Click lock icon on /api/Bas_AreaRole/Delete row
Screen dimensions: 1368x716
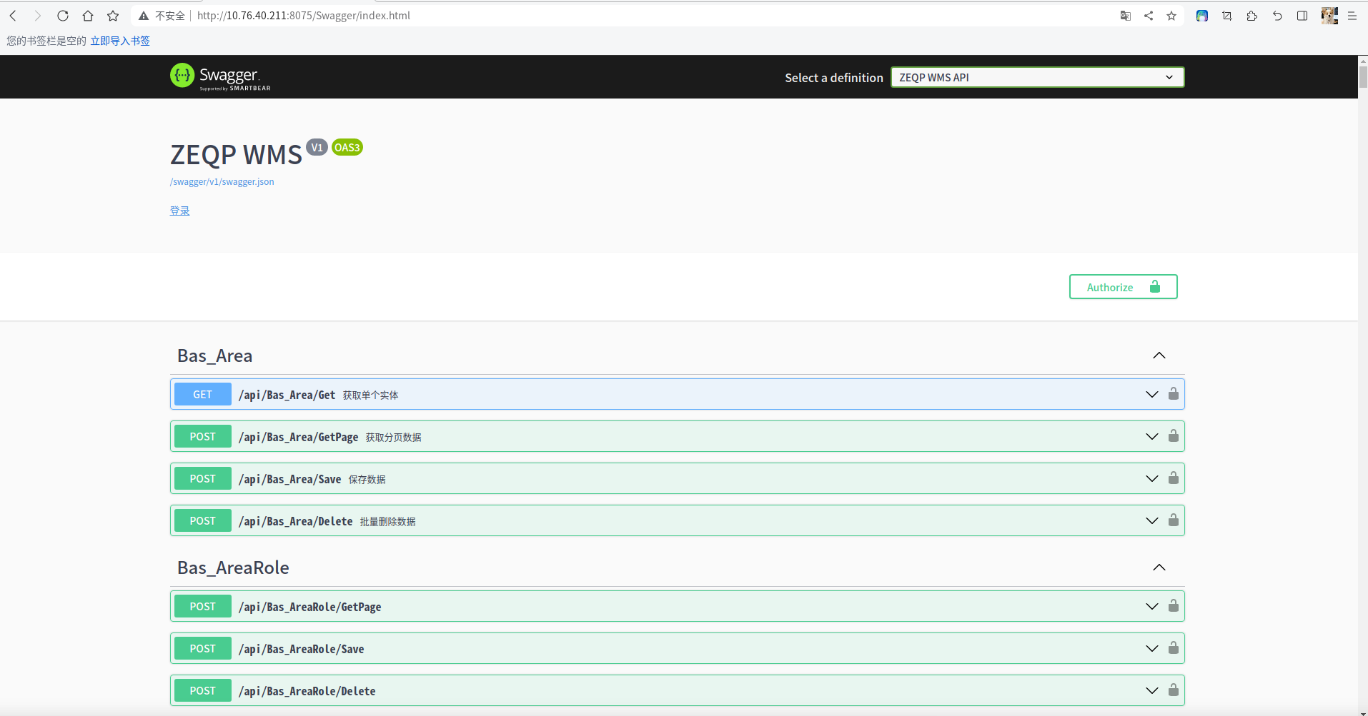[1174, 690]
